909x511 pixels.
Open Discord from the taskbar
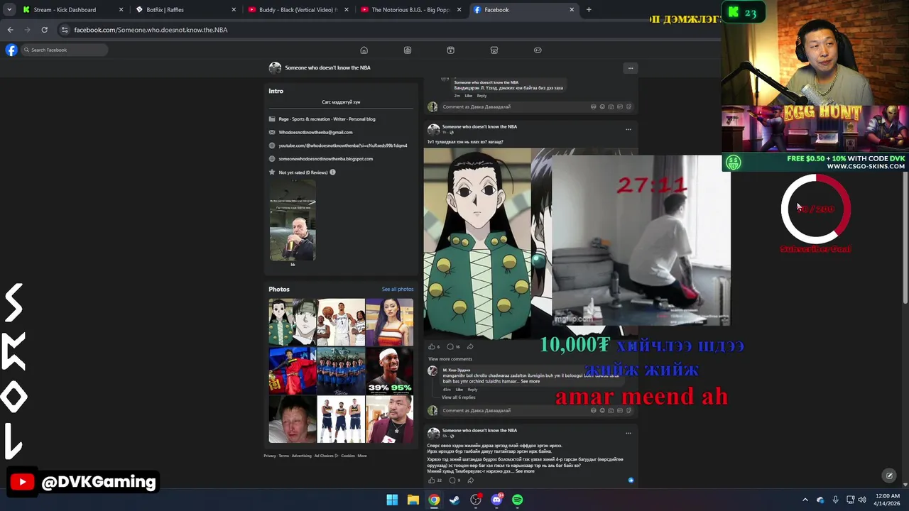[x=496, y=500]
